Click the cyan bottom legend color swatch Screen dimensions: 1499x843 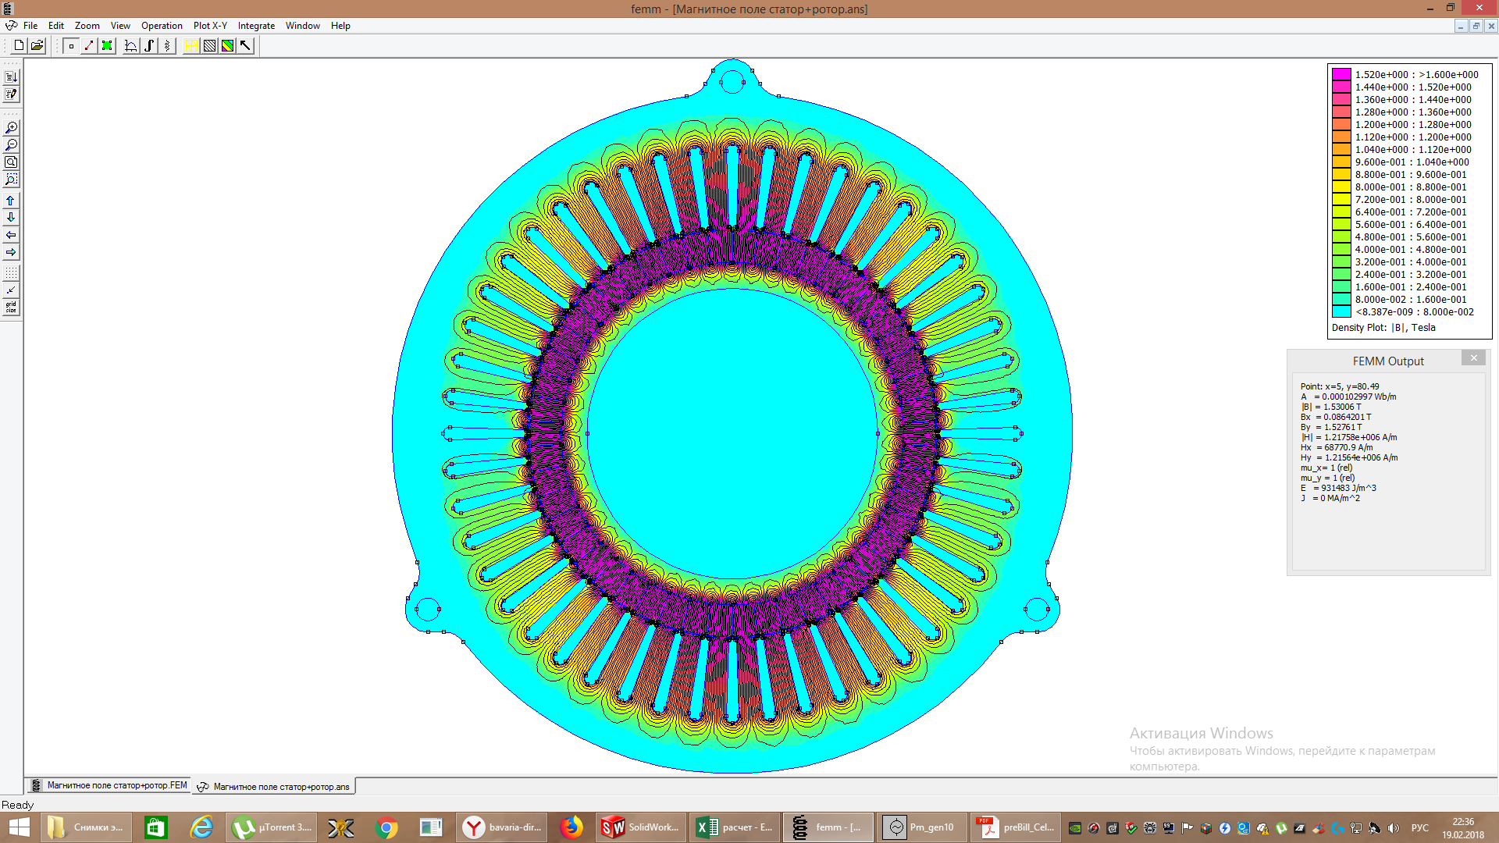pos(1341,312)
